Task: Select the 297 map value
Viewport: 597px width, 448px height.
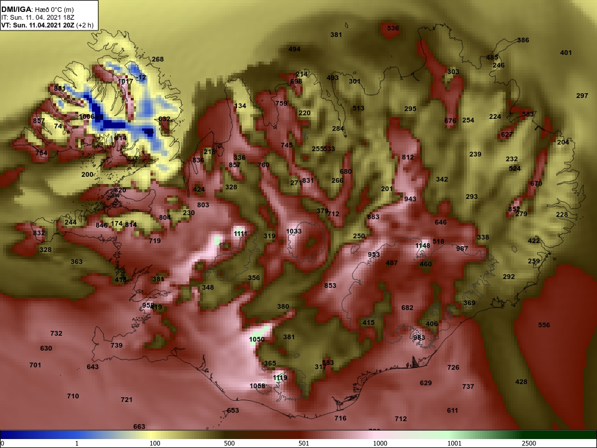Action: click(x=582, y=96)
